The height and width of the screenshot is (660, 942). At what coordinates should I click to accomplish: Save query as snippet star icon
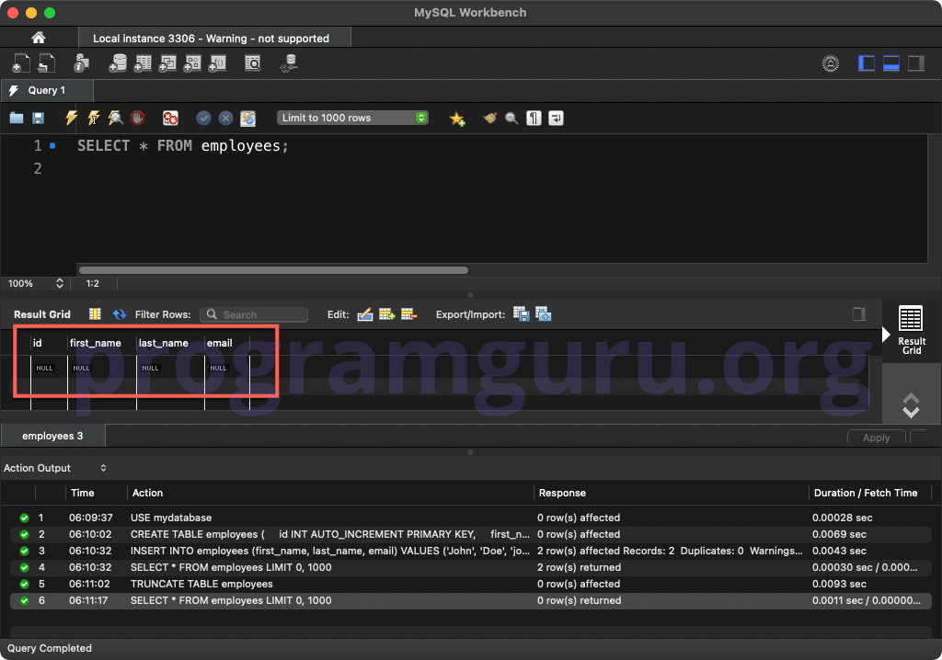457,119
